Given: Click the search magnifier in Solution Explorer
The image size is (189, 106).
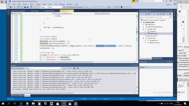Looking at the screenshot, I should click(170, 17).
